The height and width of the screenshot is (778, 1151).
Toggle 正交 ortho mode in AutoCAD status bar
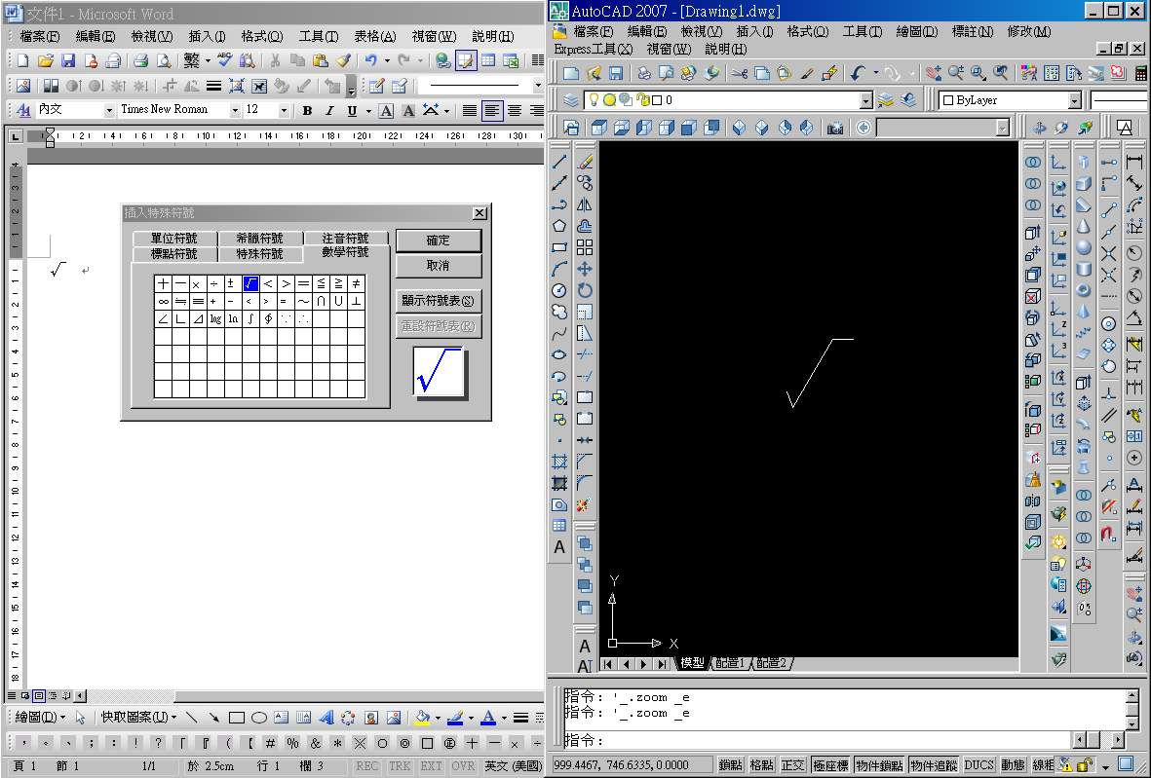792,765
